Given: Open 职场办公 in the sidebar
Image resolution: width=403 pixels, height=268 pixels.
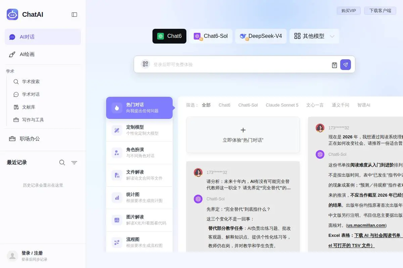Looking at the screenshot, I should click(x=43, y=139).
